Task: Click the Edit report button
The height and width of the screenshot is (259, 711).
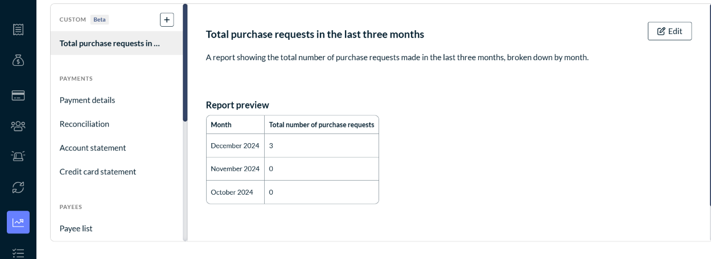Action: [669, 31]
